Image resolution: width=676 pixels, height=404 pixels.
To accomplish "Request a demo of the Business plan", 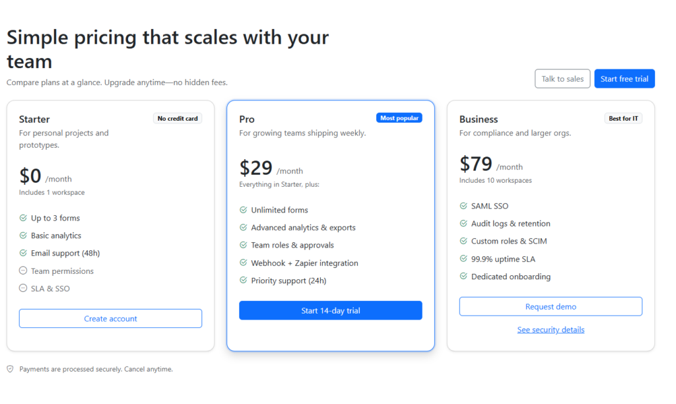I will point(551,306).
